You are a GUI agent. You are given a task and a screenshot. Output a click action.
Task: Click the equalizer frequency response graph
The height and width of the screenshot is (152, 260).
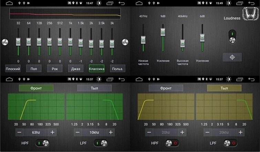[x=65, y=13]
